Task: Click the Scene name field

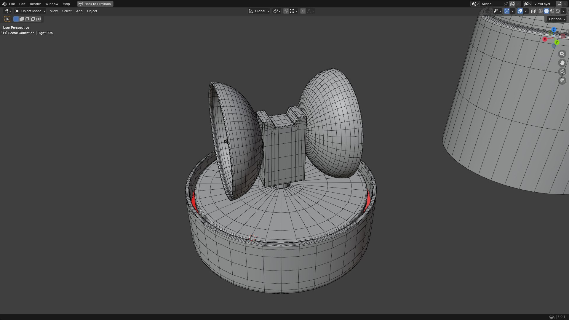Action: coord(492,4)
